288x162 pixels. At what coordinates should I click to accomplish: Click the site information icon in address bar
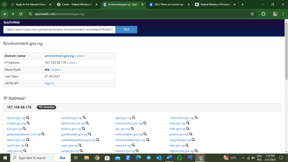click(30, 14)
